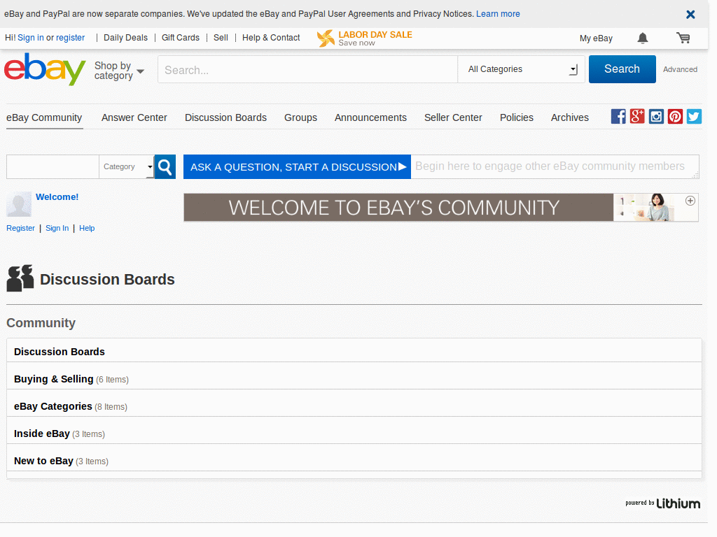Viewport: 717px width, 537px height.
Task: Open eBay's Facebook page icon
Action: pyautogui.click(x=618, y=117)
